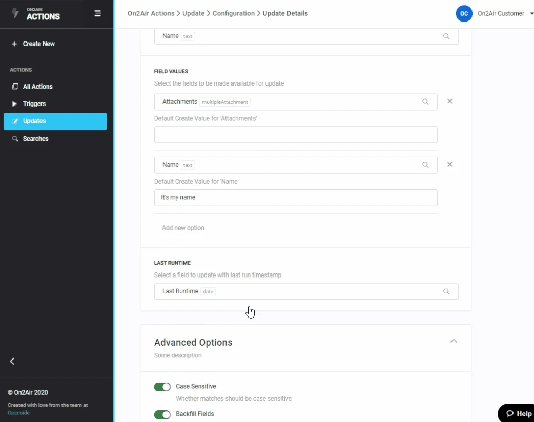The width and height of the screenshot is (534, 422).
Task: Click the hamburger menu icon in sidebar header
Action: [98, 14]
